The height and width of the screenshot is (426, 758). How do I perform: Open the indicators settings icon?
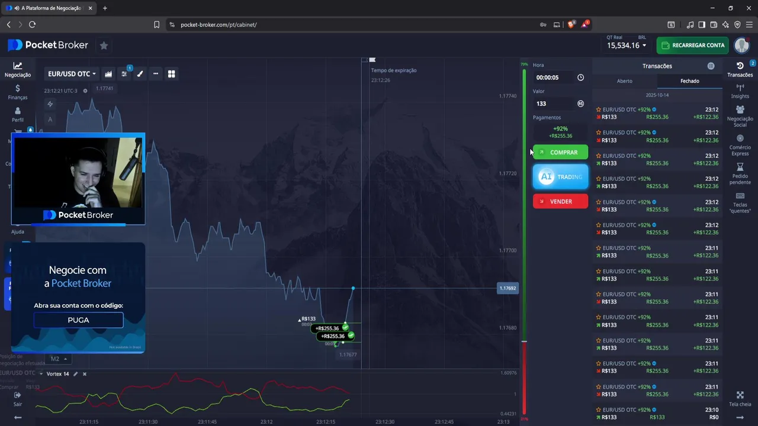coord(124,74)
